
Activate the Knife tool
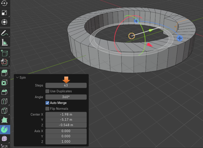tap(5, 111)
